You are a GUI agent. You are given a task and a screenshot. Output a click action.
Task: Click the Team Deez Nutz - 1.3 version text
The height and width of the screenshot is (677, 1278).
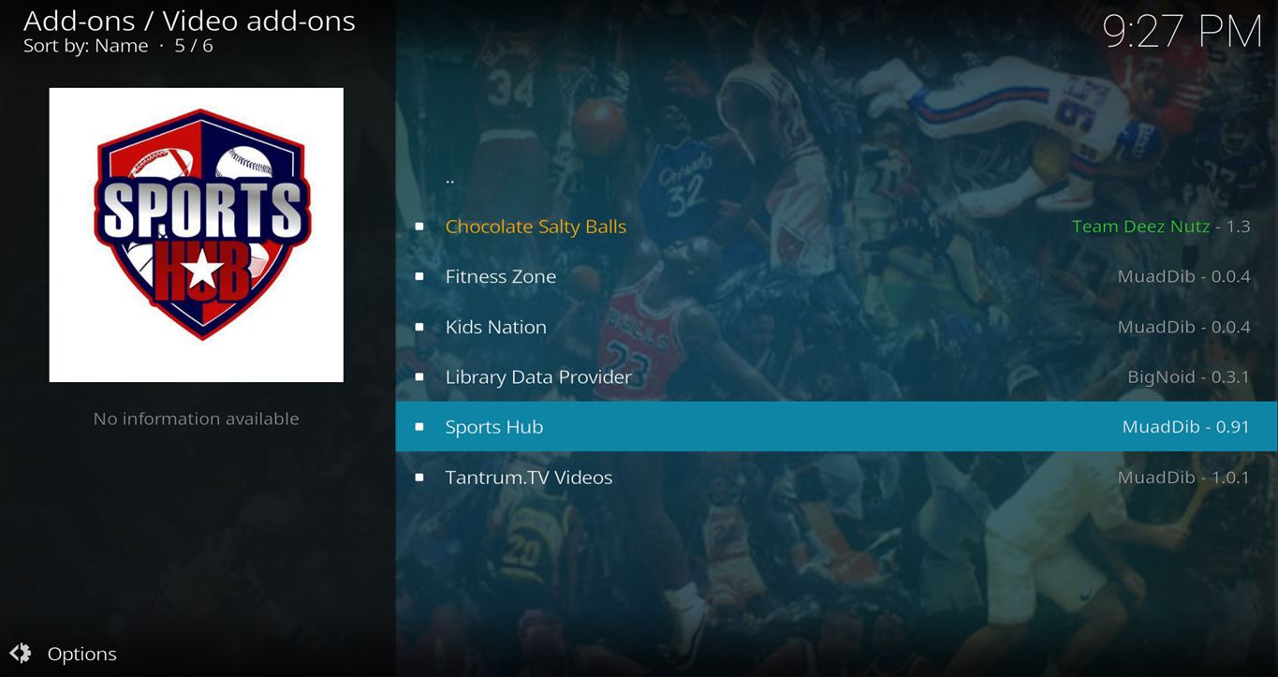point(1161,227)
